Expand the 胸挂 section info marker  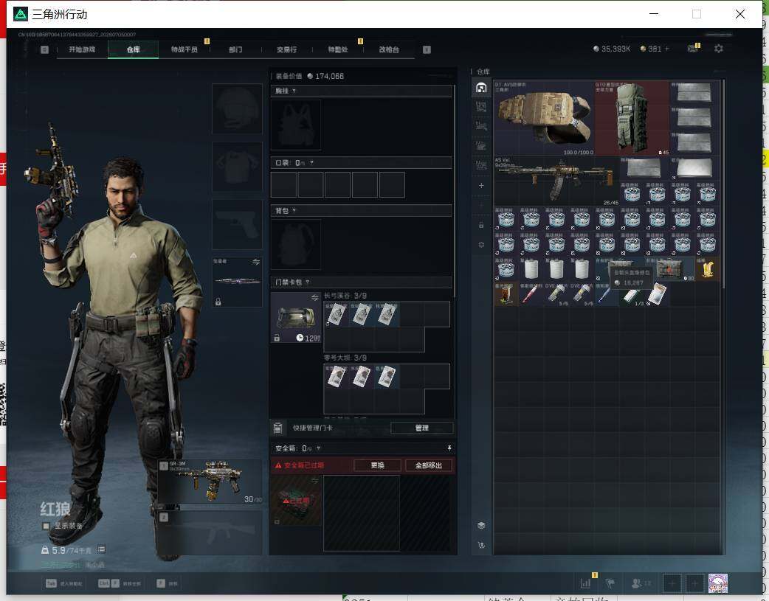coord(294,91)
